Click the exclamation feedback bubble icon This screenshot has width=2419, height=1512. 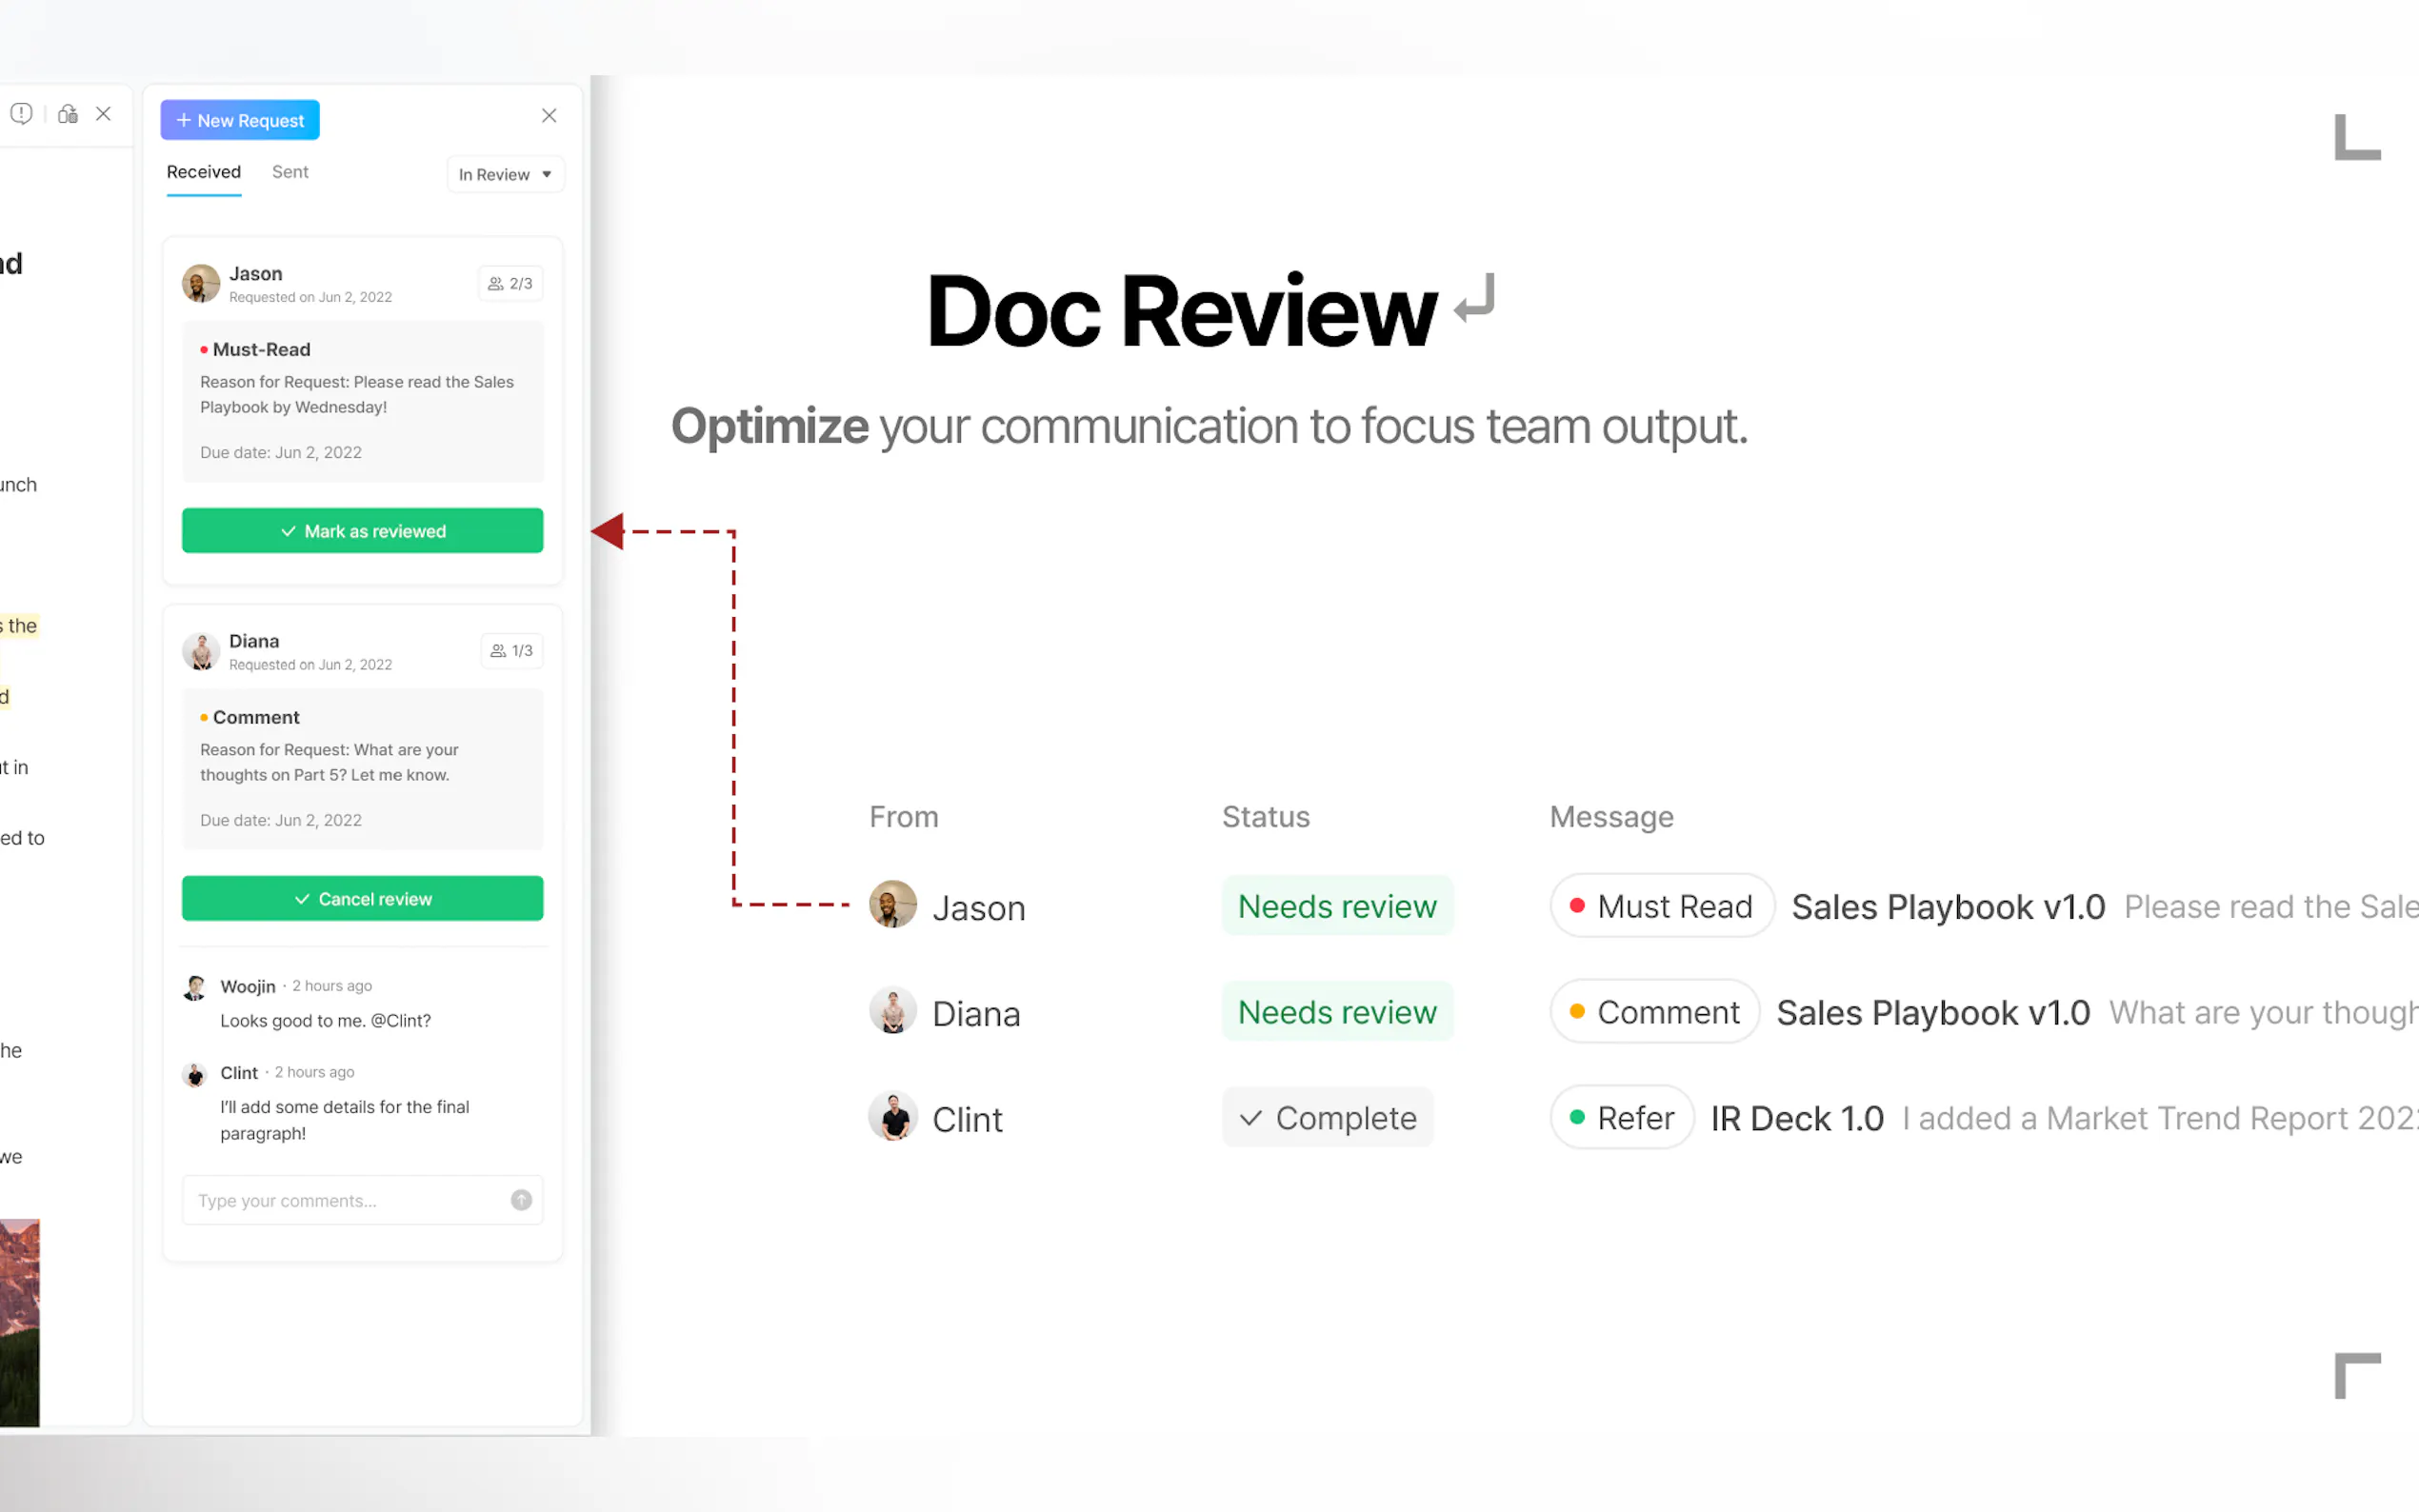pos(21,114)
